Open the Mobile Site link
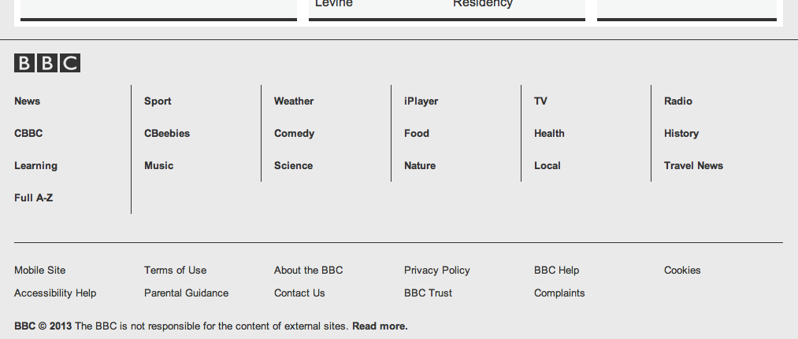798x339 pixels. [x=39, y=271]
